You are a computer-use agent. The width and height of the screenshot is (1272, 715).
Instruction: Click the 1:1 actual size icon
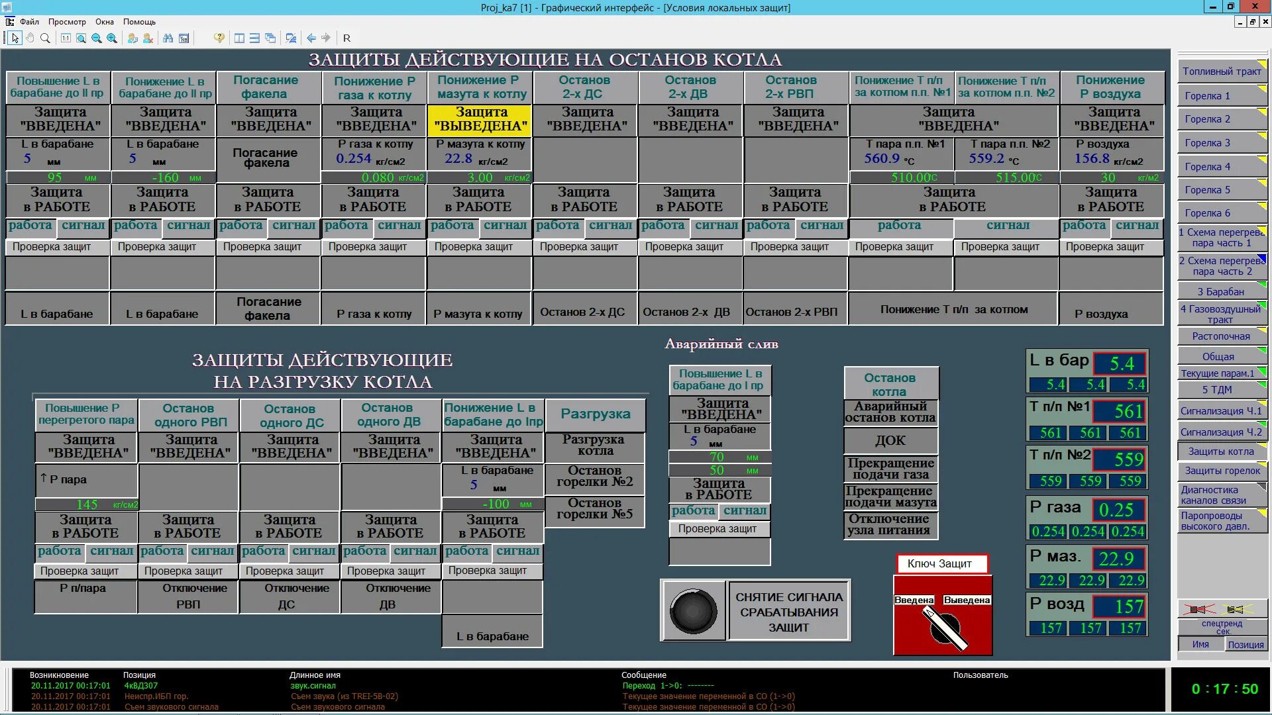(66, 38)
